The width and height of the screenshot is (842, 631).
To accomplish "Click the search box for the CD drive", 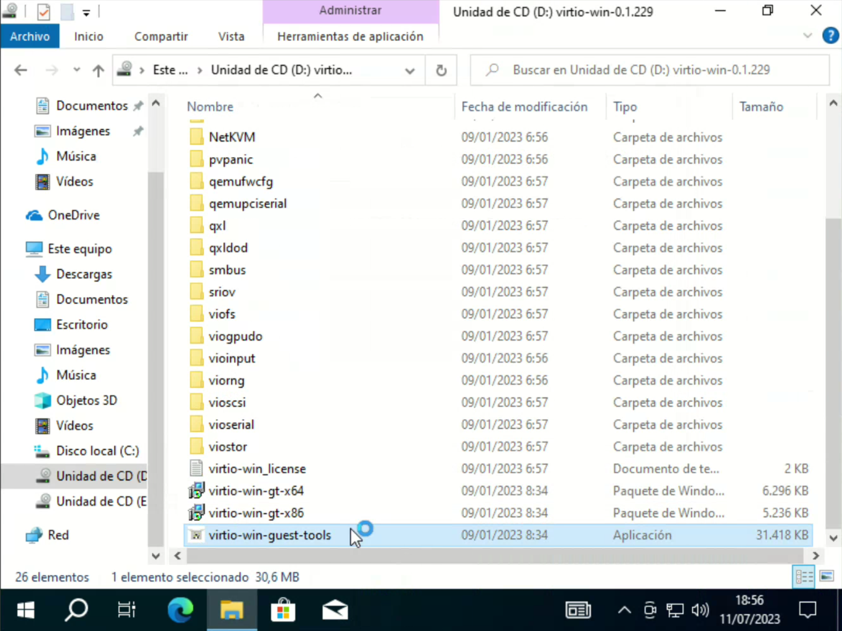I will (649, 70).
